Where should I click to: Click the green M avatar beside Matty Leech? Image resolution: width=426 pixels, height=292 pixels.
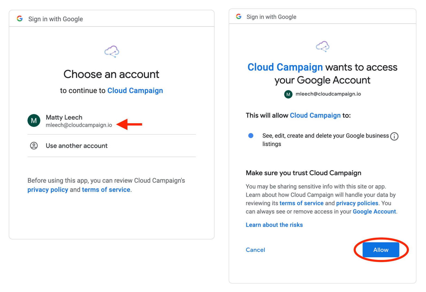(x=34, y=120)
